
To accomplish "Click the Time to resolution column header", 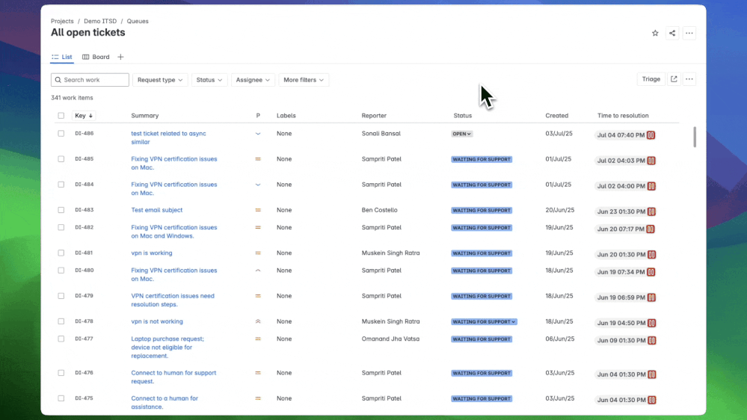I will point(623,116).
